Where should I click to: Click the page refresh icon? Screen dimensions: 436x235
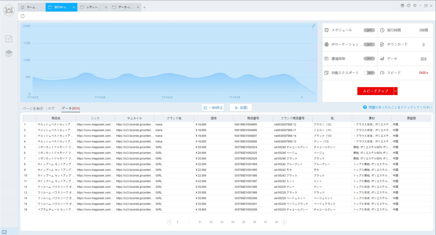[23, 16]
